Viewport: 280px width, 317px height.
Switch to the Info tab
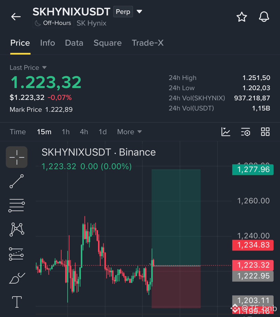click(x=48, y=43)
